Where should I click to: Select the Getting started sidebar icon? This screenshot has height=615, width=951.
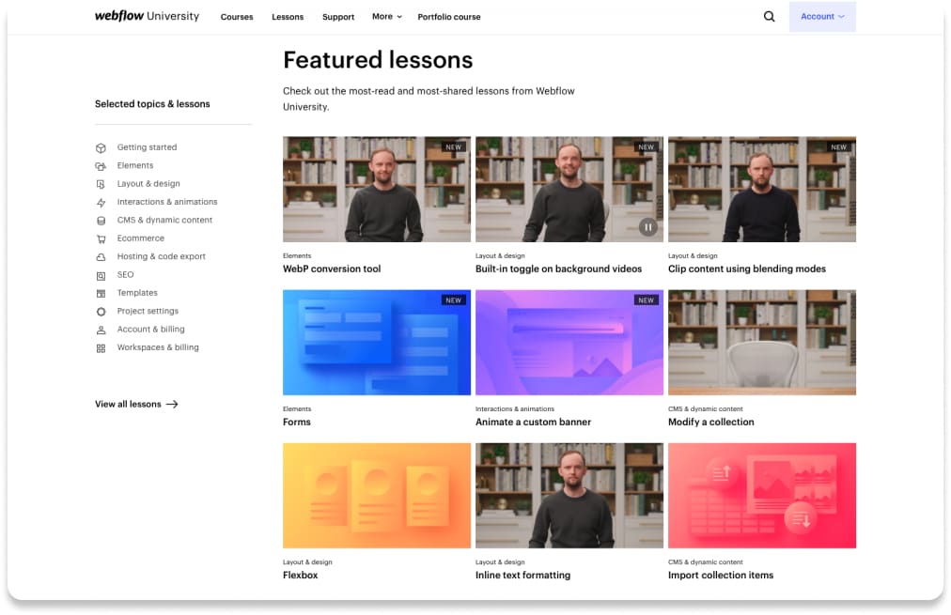pos(101,147)
